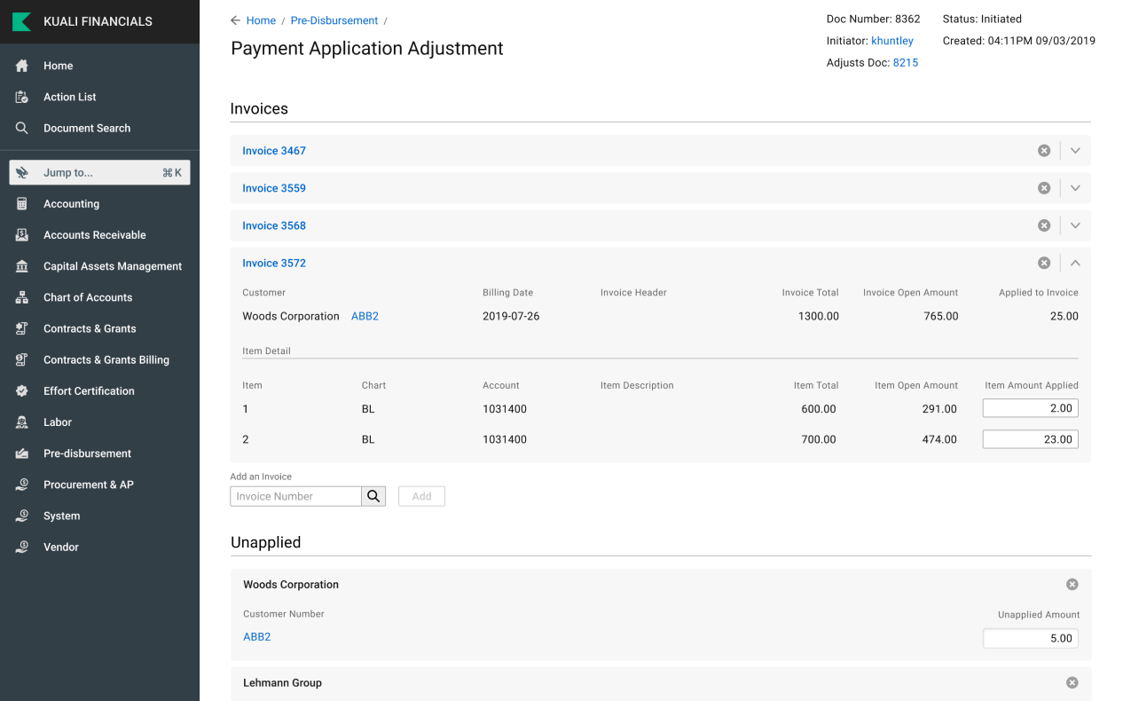The image size is (1123, 701).
Task: Click the Kuali Financials logo icon
Action: pyautogui.click(x=22, y=21)
